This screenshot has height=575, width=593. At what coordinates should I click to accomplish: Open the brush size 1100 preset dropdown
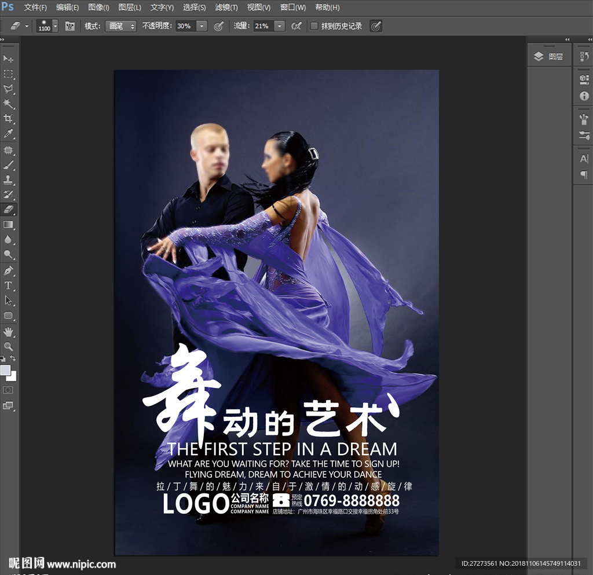pos(55,26)
